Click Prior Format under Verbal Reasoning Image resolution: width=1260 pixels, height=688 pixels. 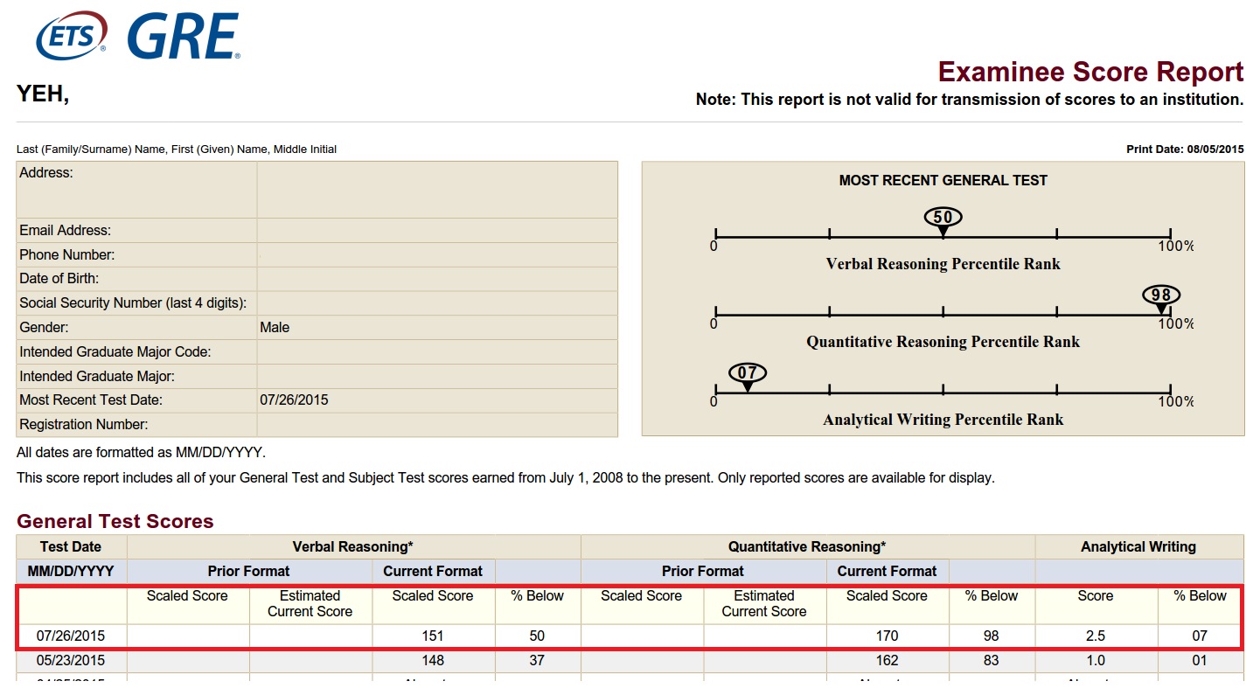(248, 572)
